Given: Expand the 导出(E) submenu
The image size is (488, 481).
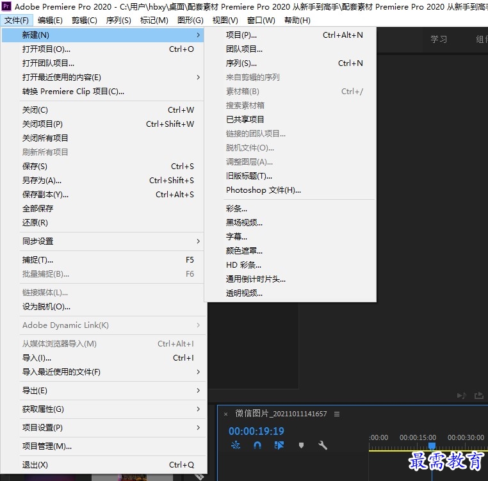Looking at the screenshot, I should pos(199,391).
